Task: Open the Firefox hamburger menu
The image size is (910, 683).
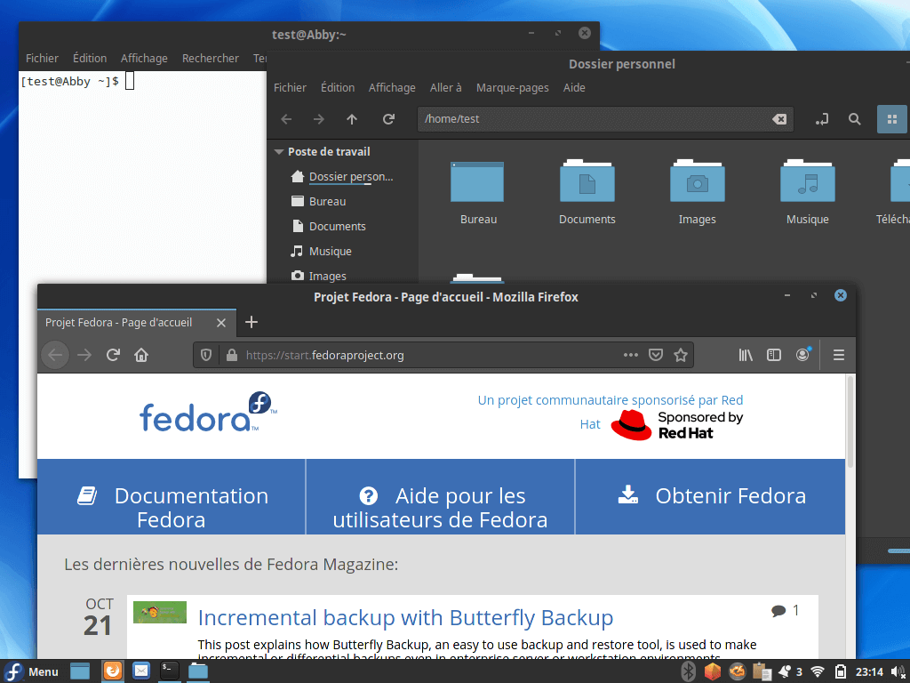Action: click(839, 355)
